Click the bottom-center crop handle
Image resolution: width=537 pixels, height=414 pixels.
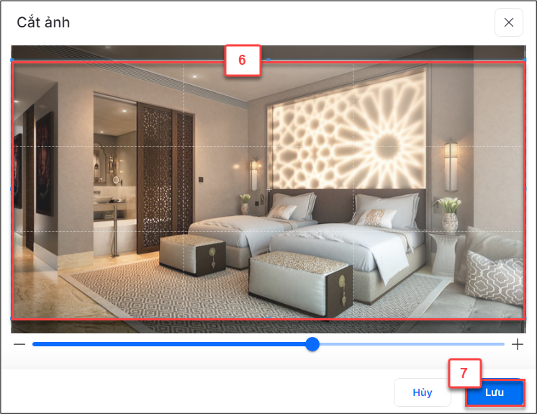coord(268,318)
